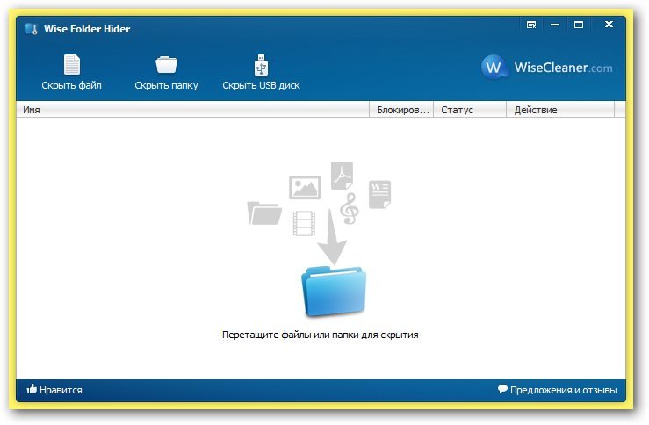Click the Действие column header
649x425 pixels.
[559, 110]
